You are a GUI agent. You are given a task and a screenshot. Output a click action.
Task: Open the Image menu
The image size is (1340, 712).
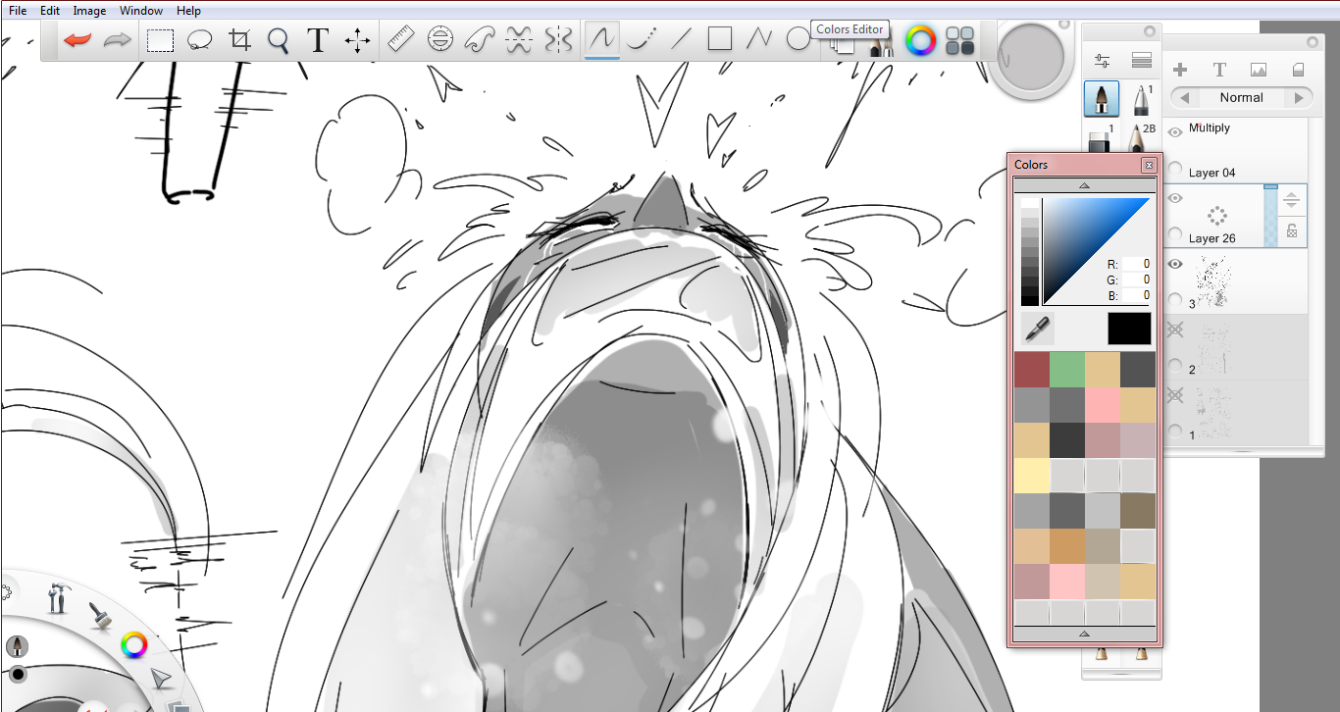[x=90, y=11]
